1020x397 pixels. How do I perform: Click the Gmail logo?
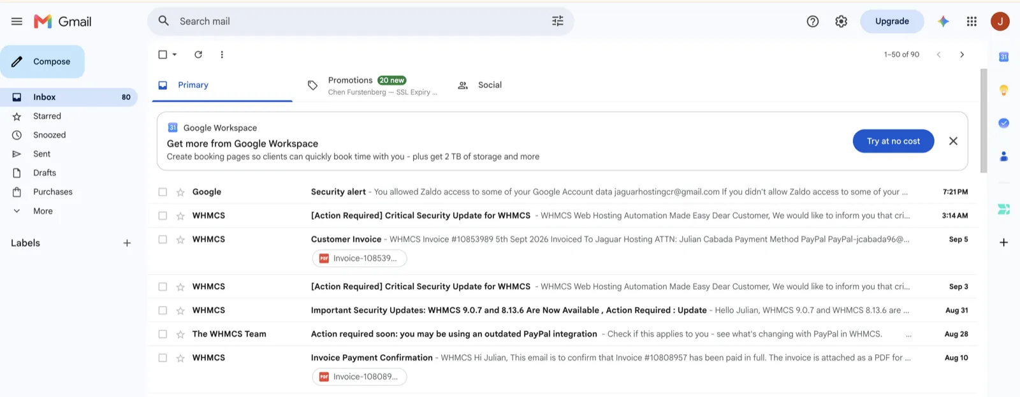coord(62,21)
